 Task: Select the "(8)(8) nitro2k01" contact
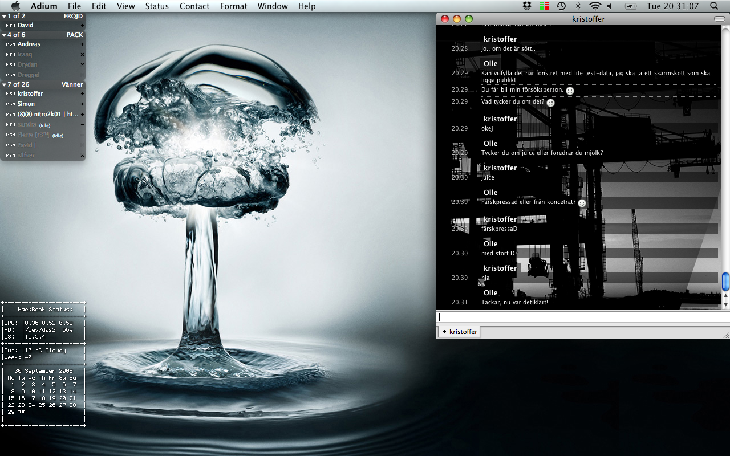pyautogui.click(x=43, y=115)
